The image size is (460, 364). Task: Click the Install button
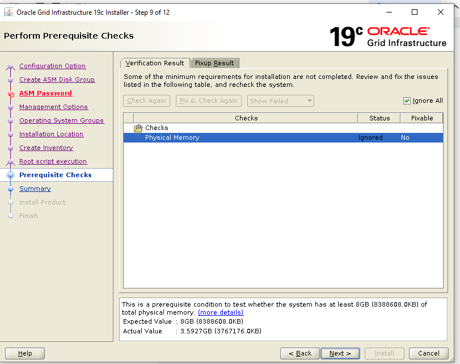click(x=385, y=353)
